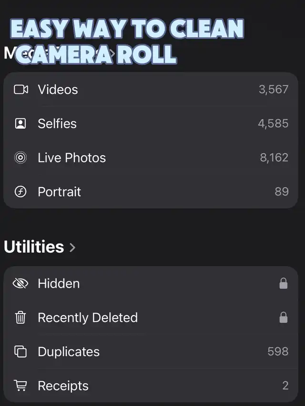The height and width of the screenshot is (406, 305).
Task: Tap the lock icon beside Recently Deleted
Action: point(283,318)
